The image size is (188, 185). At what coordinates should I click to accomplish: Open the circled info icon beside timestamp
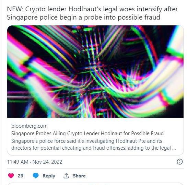[180, 162]
